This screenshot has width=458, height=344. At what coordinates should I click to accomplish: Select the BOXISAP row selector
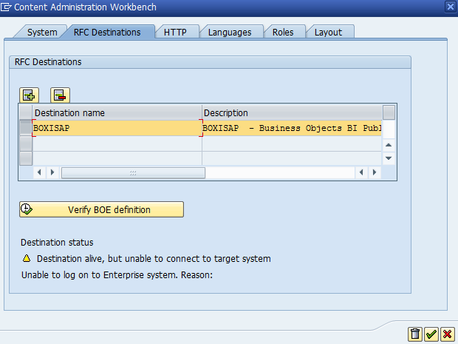pyautogui.click(x=26, y=128)
